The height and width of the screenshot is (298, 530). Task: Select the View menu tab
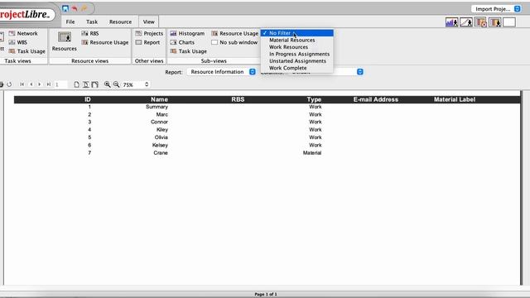pyautogui.click(x=149, y=22)
